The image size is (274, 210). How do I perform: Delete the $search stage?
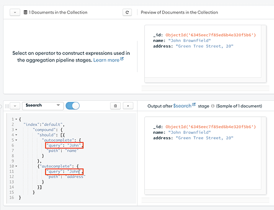[x=115, y=106]
